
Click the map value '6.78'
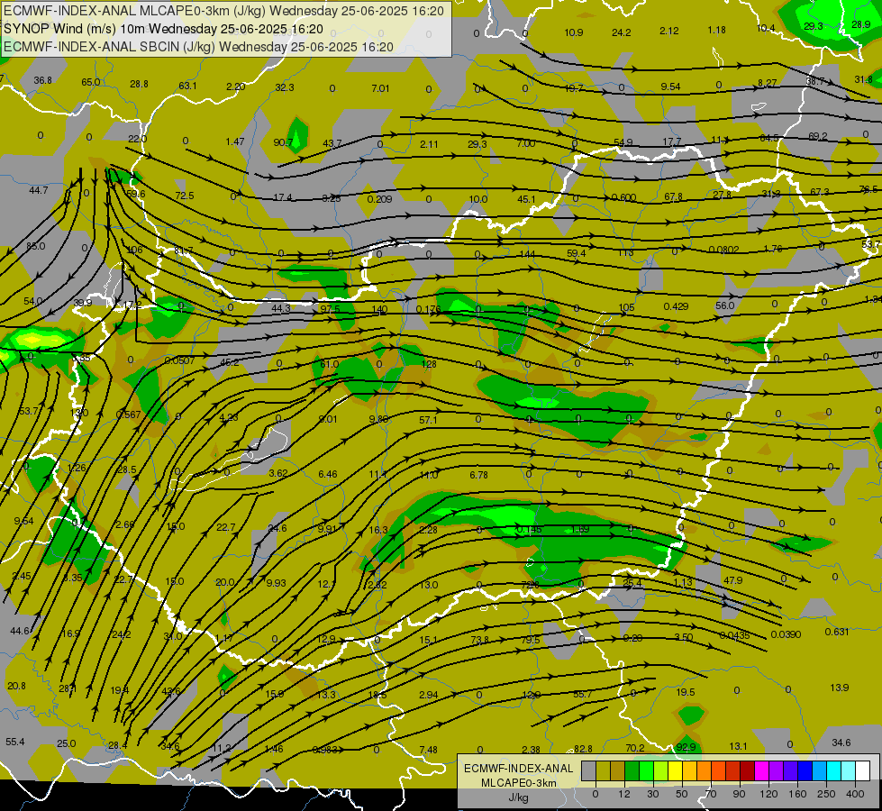(478, 475)
